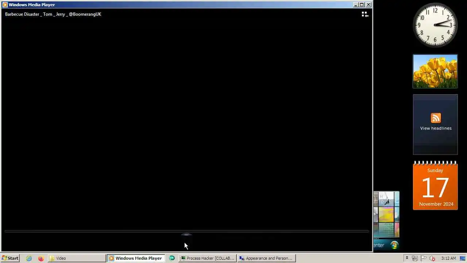
Task: Click the orange RSS feed icon
Action: tap(436, 118)
